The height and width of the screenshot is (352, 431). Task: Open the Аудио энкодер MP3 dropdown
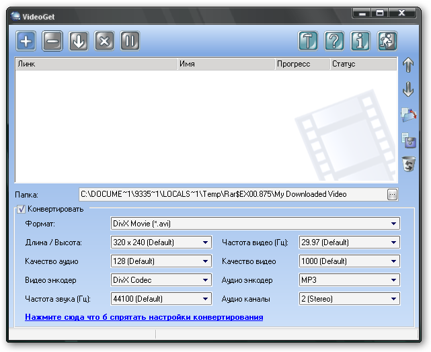393,280
